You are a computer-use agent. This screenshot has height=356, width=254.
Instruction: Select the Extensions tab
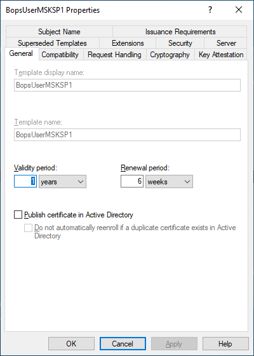coord(128,43)
